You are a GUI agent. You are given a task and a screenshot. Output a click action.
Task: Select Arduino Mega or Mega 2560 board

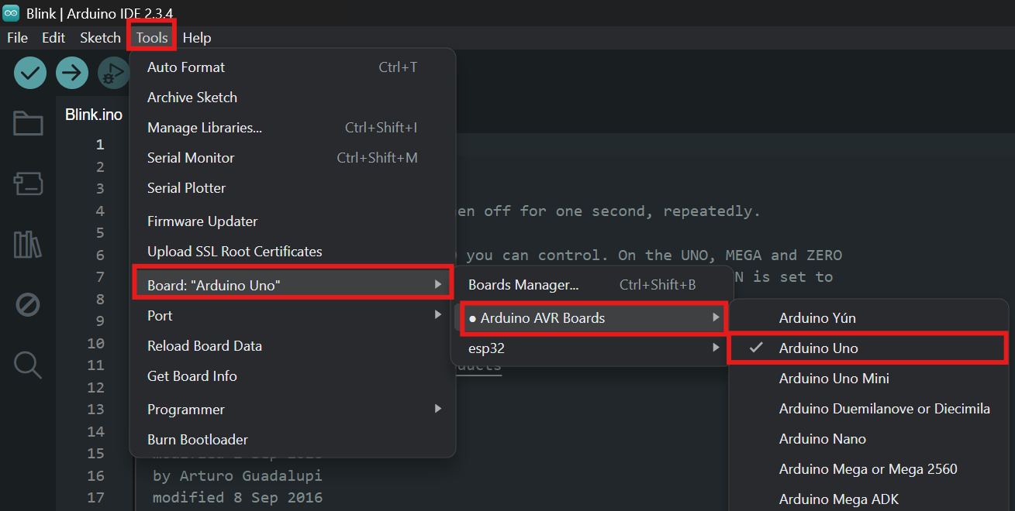click(x=868, y=469)
